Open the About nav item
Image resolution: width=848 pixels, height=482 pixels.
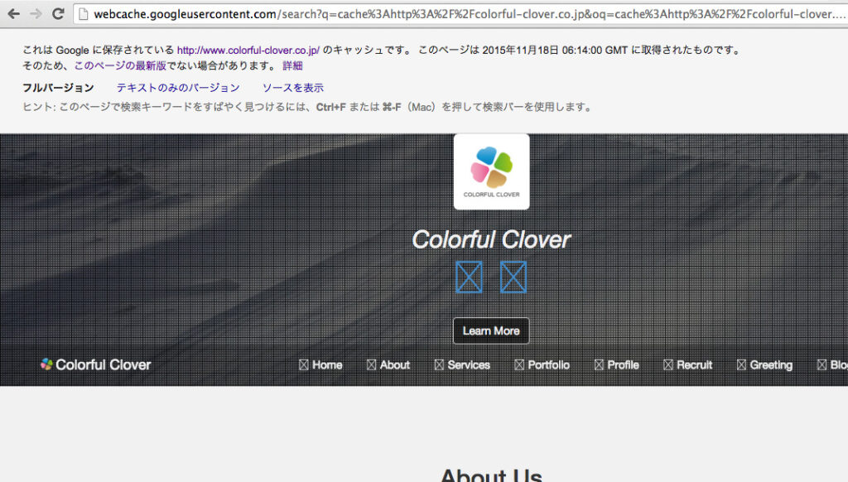(x=388, y=365)
